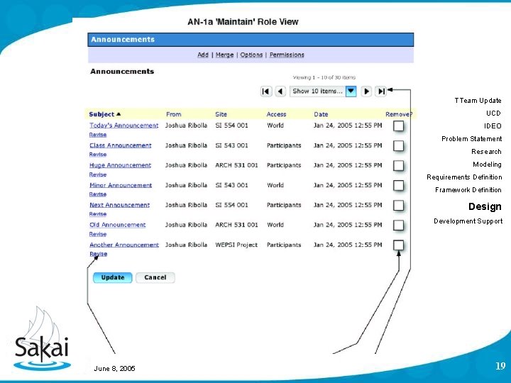Screen dimensions: 511x383
Task: Click Revise under Today's Announcement
Action: [x=98, y=135]
